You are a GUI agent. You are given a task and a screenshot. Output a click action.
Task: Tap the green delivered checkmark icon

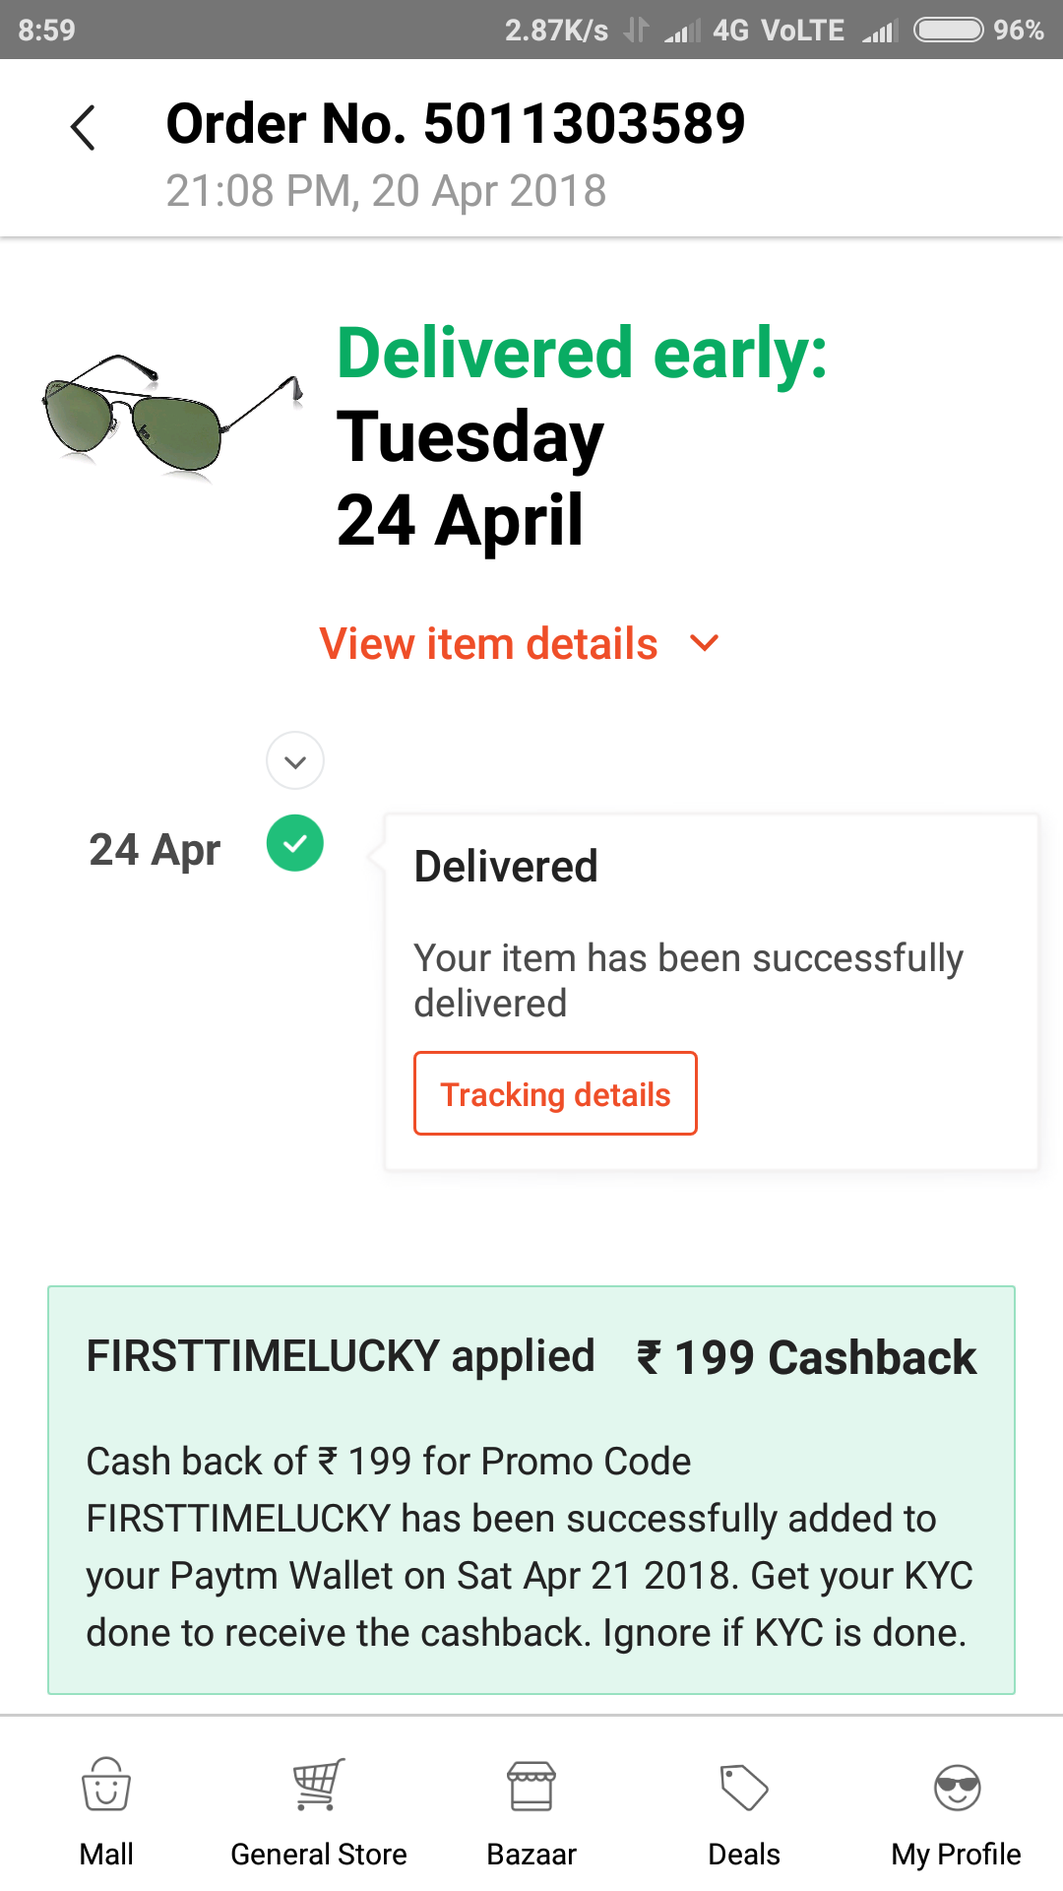(x=295, y=843)
